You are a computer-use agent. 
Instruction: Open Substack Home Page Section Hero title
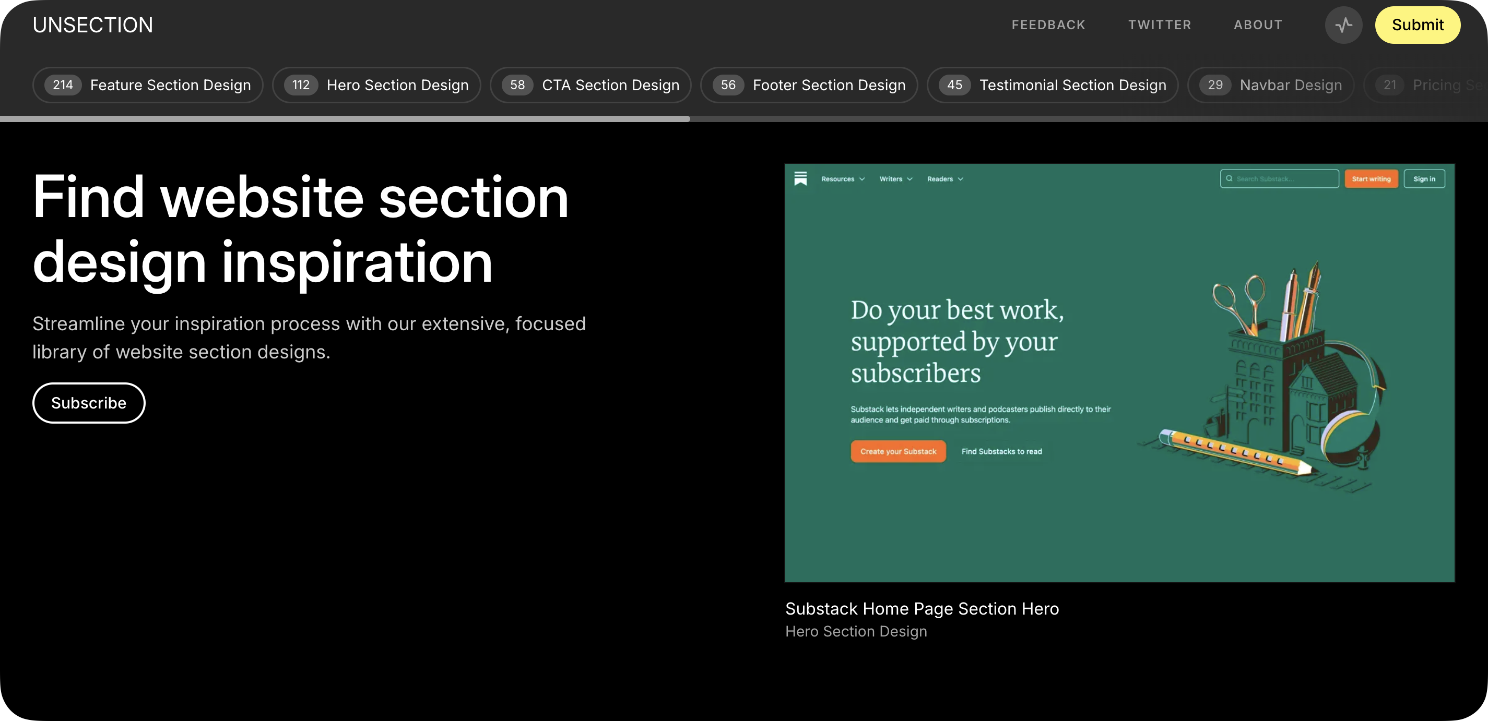[x=922, y=608]
